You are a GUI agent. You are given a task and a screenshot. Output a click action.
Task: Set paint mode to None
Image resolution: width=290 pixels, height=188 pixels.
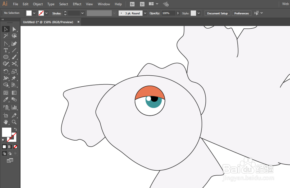tap(15, 147)
